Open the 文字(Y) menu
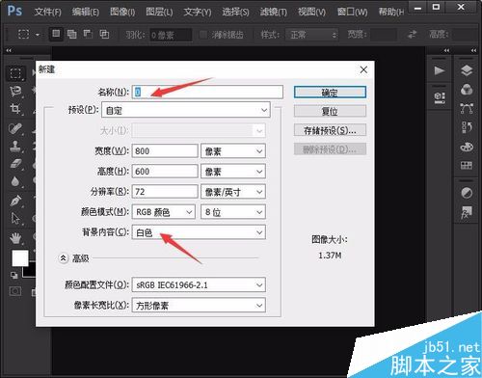 tap(198, 12)
